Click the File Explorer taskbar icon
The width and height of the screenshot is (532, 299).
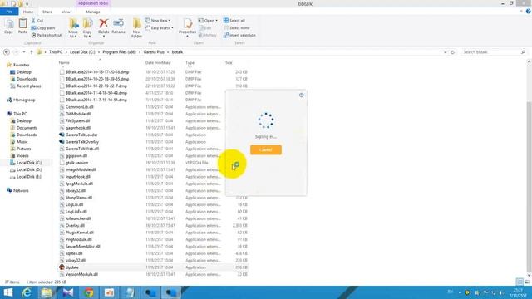47,292
